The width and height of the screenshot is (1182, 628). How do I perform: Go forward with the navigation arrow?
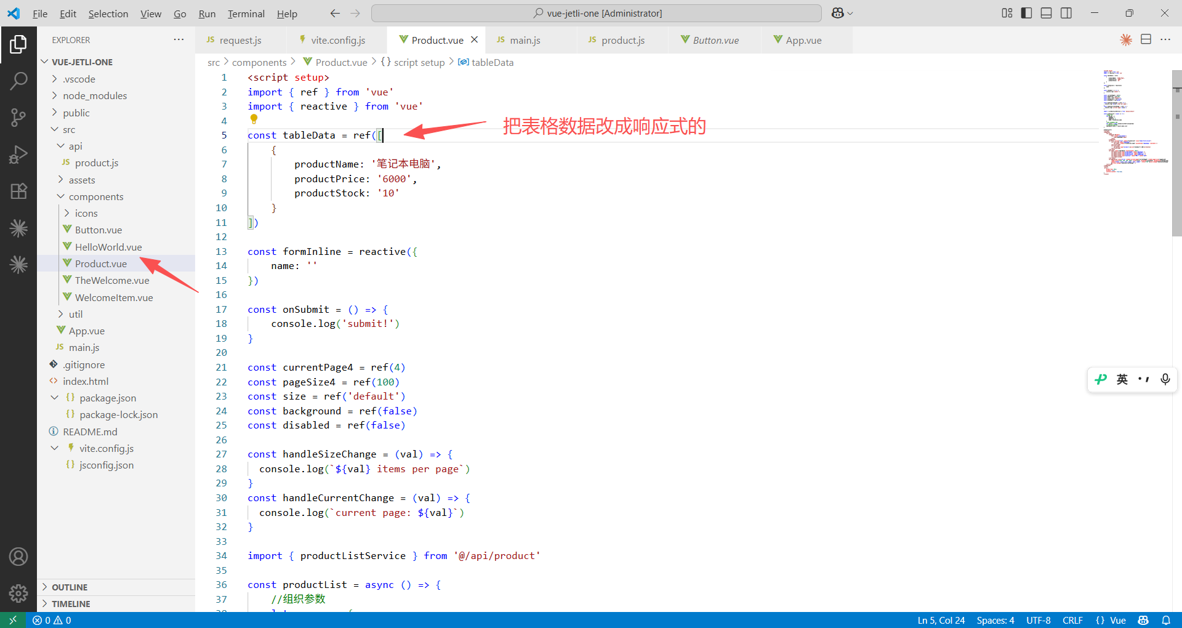[355, 13]
